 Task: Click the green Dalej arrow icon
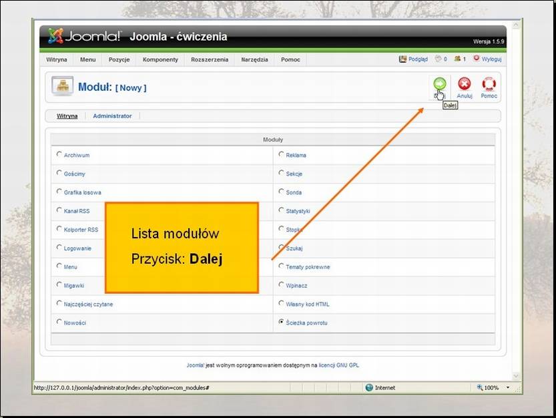[440, 84]
